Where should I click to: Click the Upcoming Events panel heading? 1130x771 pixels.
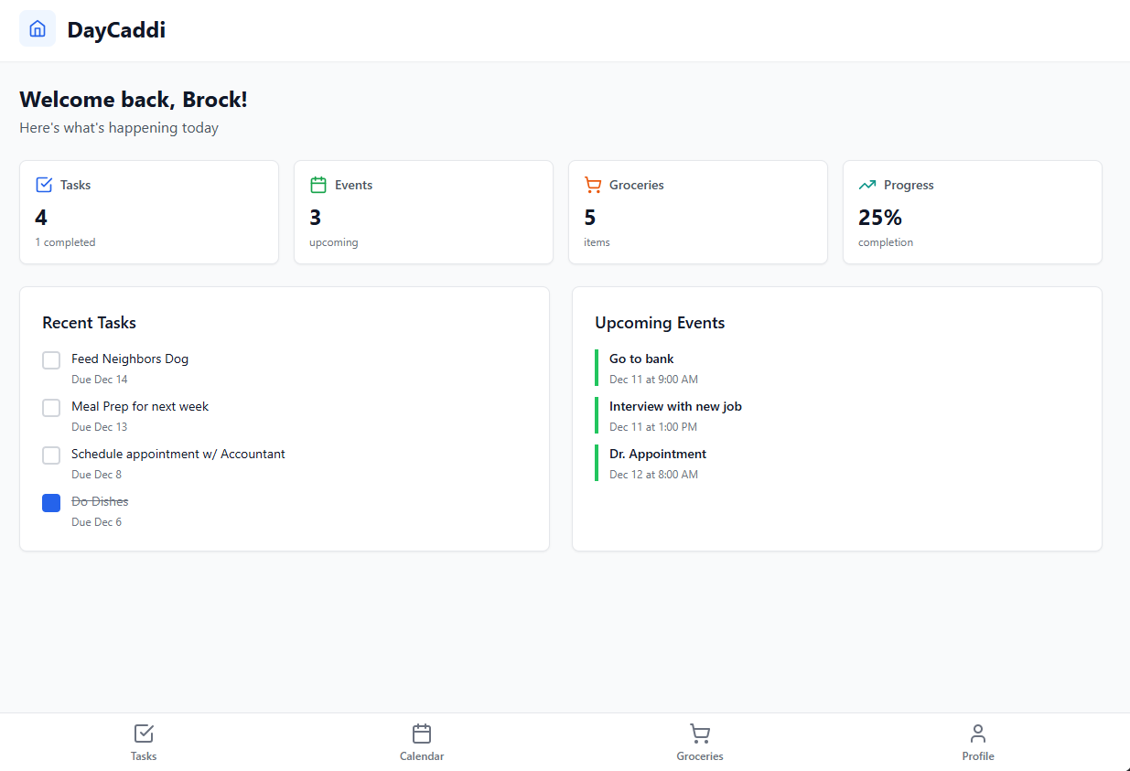[x=660, y=322]
